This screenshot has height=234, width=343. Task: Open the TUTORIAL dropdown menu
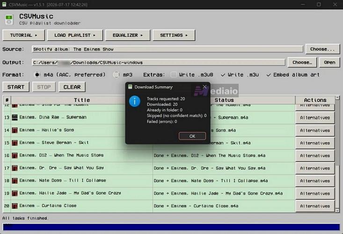23,35
